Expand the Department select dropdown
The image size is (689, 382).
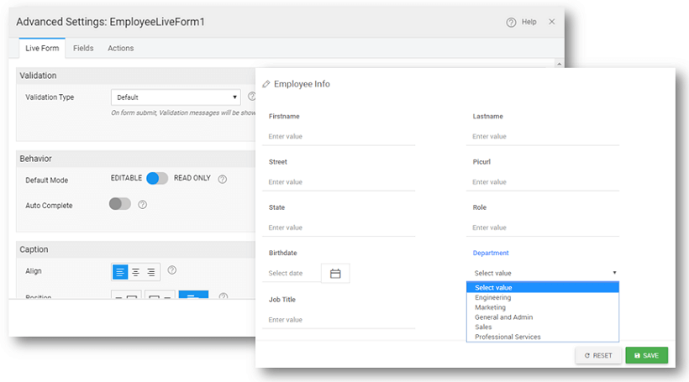coord(544,273)
